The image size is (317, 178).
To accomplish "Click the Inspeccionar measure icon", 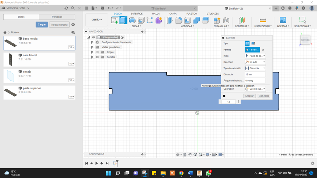I will pyautogui.click(x=263, y=20).
